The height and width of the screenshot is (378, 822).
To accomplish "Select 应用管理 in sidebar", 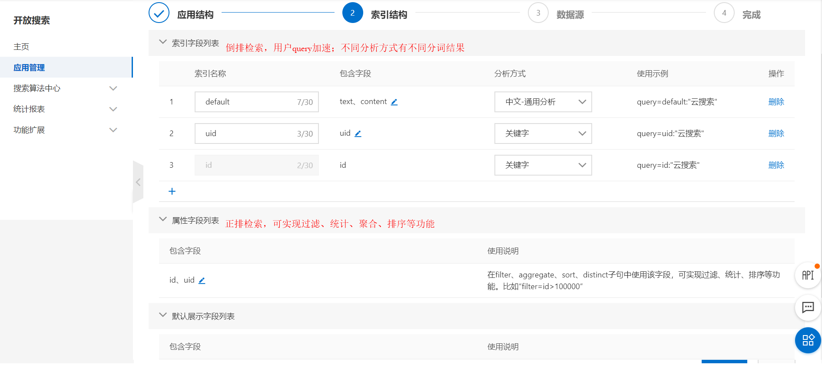I will 66,68.
